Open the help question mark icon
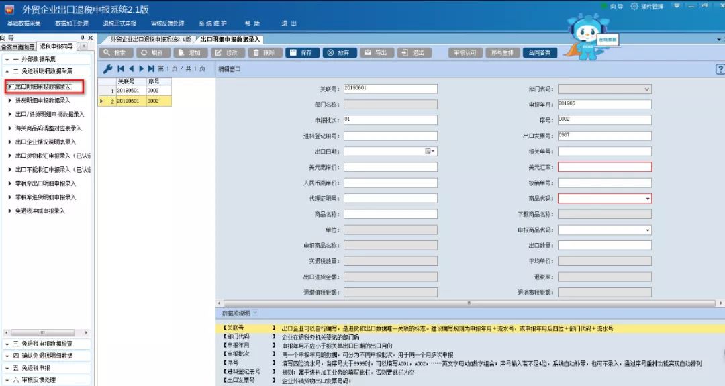 (x=720, y=69)
